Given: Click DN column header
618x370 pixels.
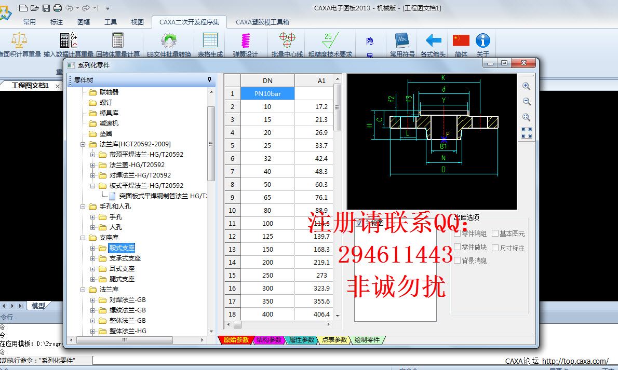Looking at the screenshot, I should coord(267,80).
